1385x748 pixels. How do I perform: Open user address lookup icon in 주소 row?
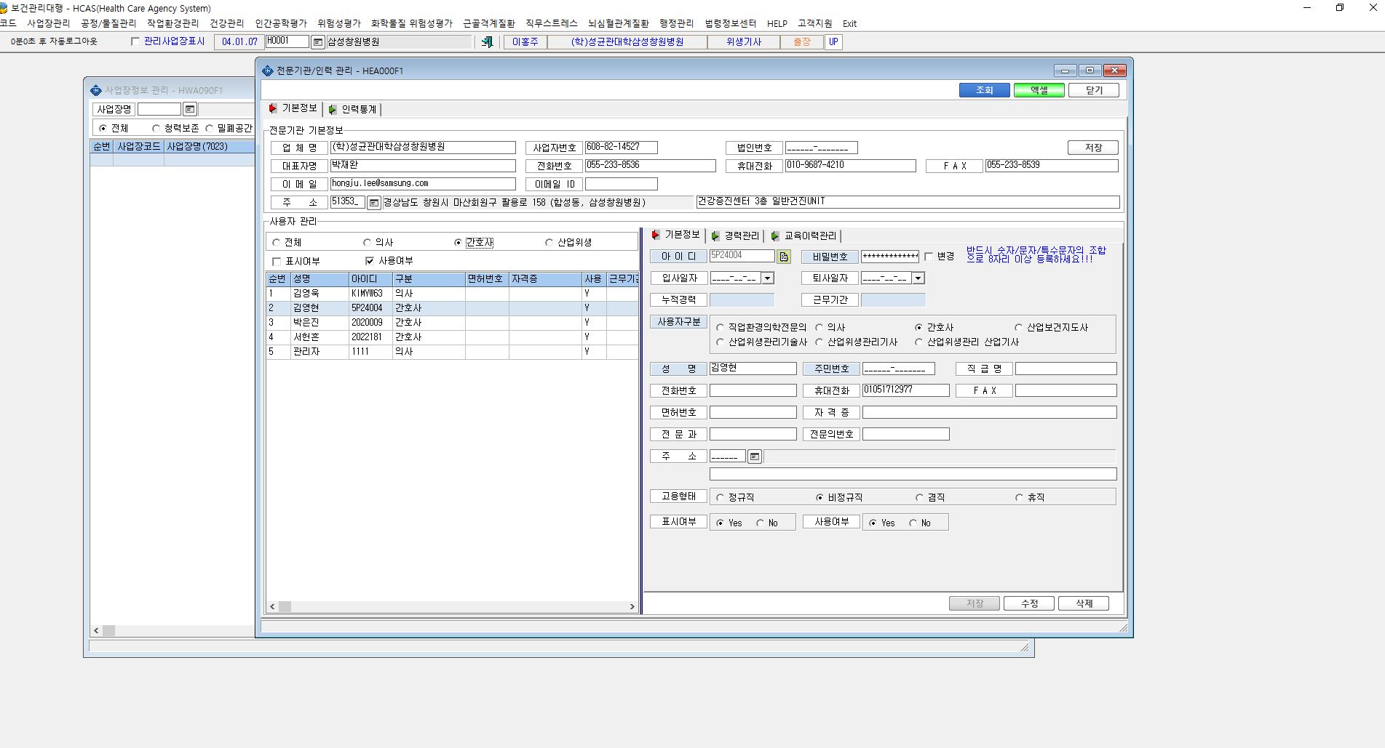[755, 457]
